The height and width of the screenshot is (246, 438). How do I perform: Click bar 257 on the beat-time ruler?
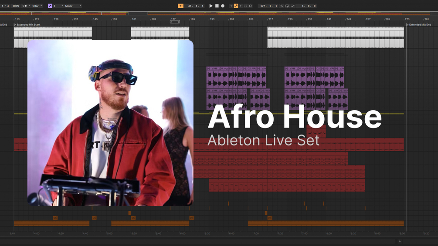[x=367, y=19]
